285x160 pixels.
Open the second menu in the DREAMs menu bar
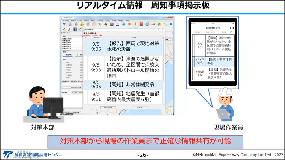73,21
